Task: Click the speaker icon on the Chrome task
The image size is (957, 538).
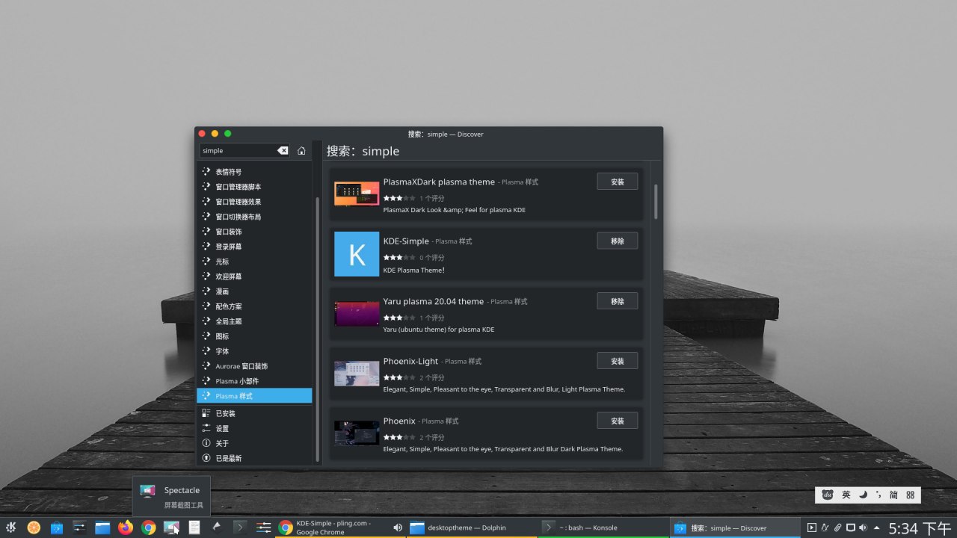Action: (x=398, y=528)
